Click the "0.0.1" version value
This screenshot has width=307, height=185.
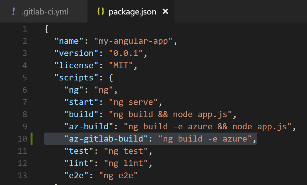pos(126,53)
